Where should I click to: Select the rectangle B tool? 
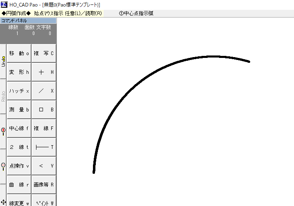pyautogui.click(x=44, y=110)
